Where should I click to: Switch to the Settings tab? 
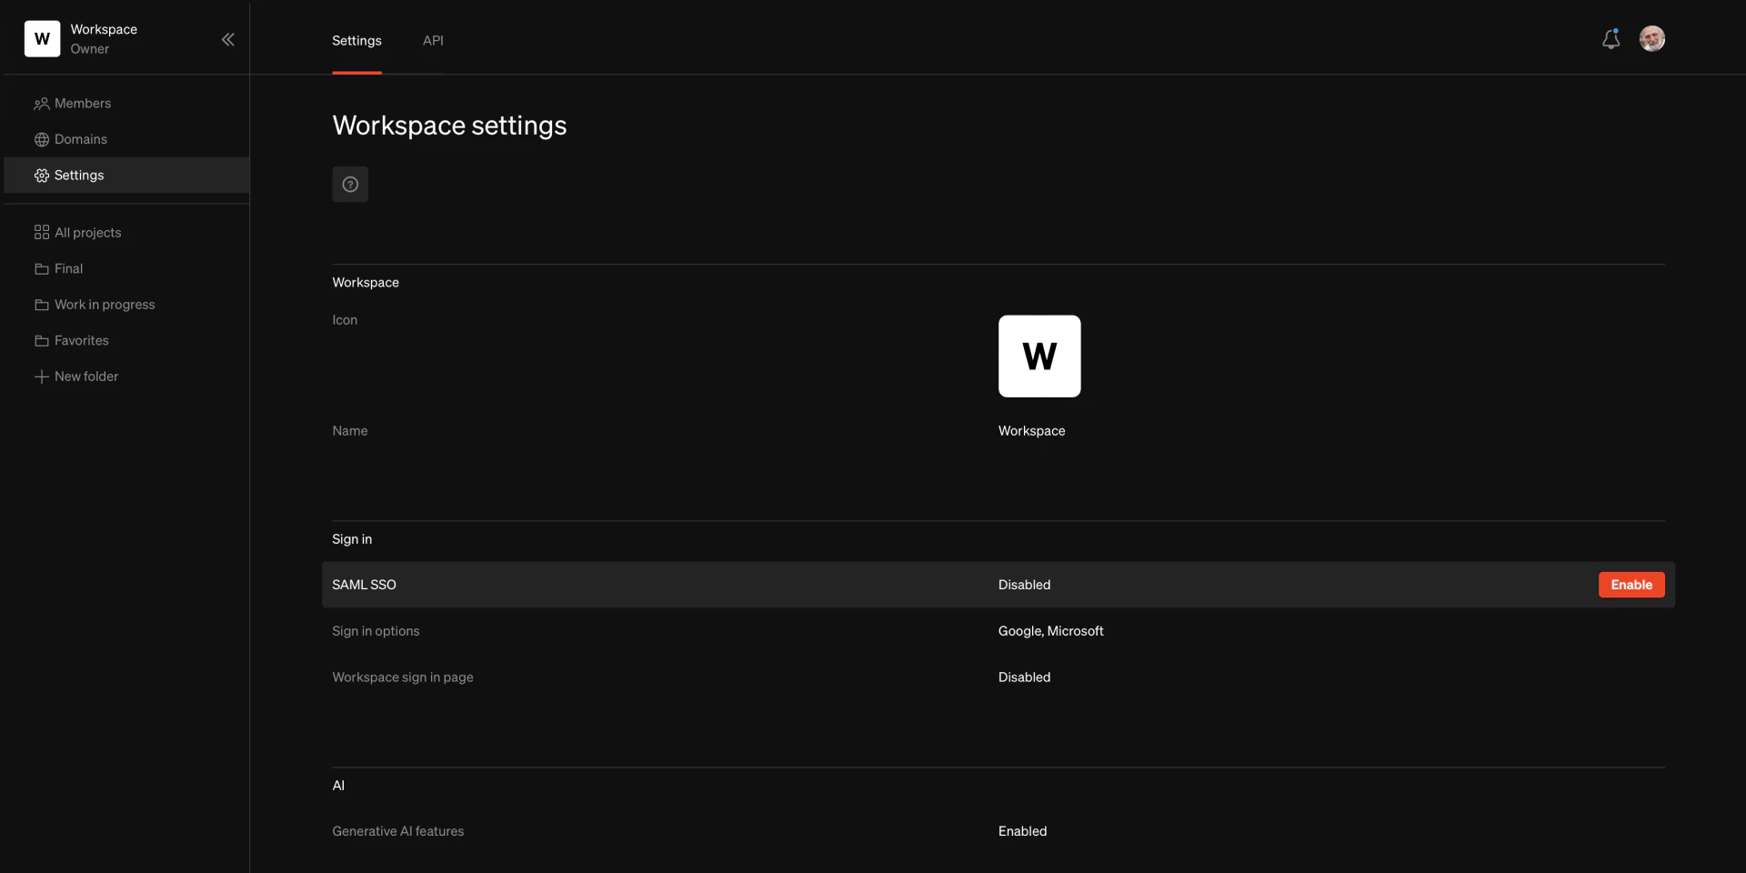point(356,40)
